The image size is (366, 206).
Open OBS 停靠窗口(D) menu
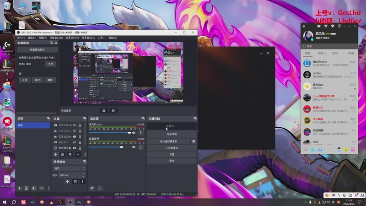56,38
